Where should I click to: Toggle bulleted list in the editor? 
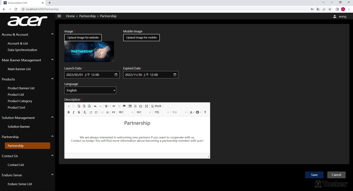(96, 112)
